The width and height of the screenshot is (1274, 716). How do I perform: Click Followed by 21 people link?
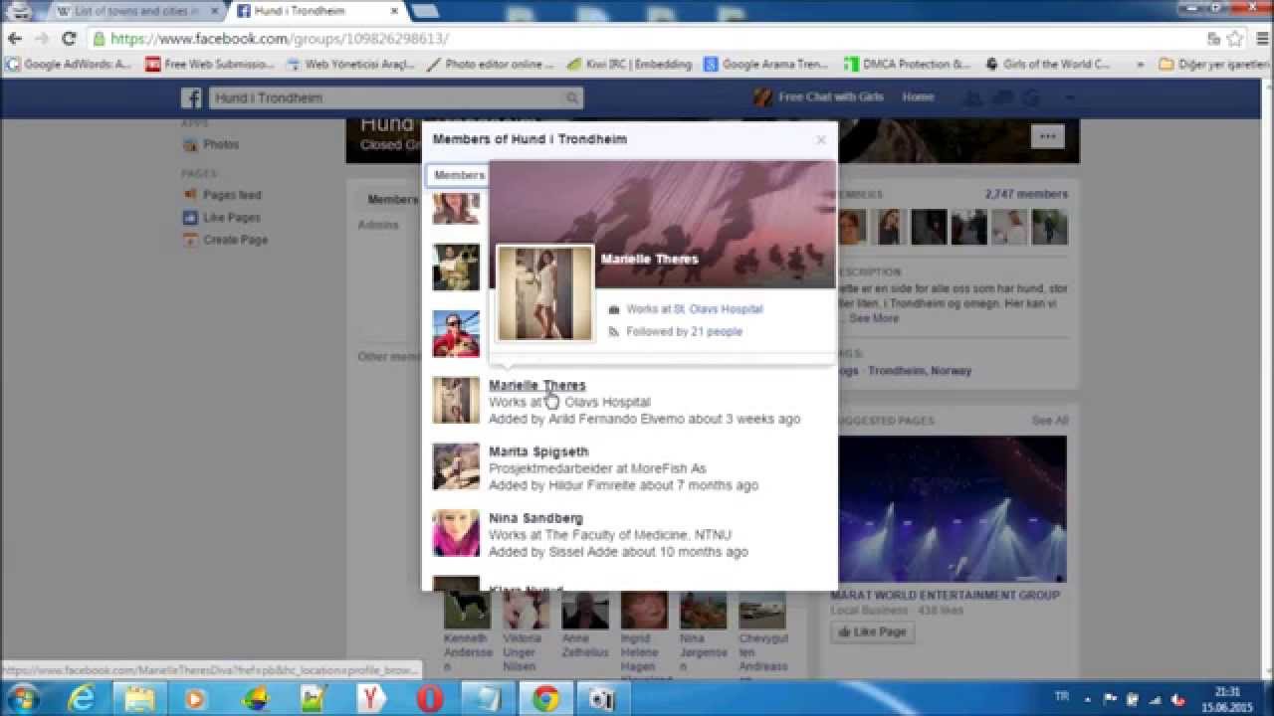(x=684, y=332)
